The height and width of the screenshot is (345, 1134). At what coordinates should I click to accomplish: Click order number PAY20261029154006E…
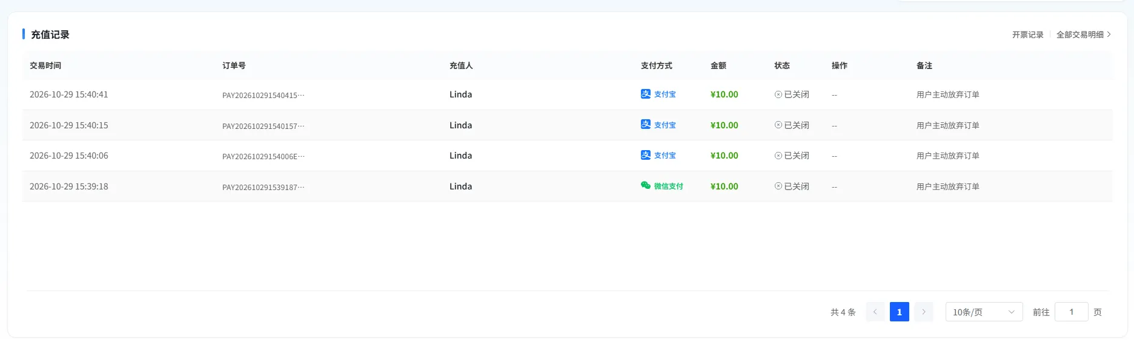tap(264, 156)
